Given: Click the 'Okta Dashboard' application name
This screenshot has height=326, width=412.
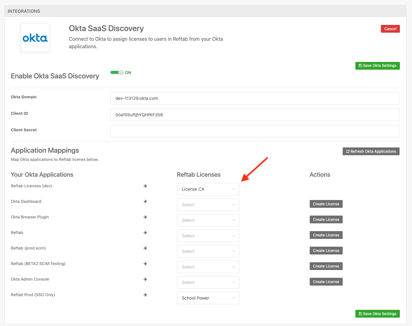Looking at the screenshot, I should tap(26, 202).
